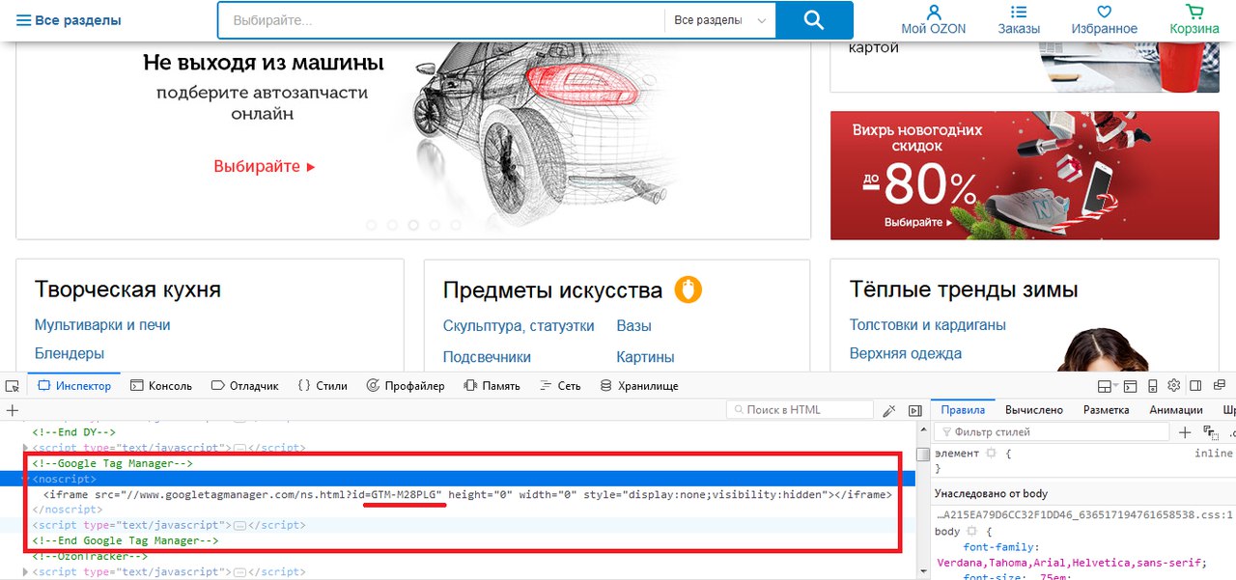The width and height of the screenshot is (1236, 580).
Task: Focus the Фильтр стилей filter field
Action: coord(1051,432)
